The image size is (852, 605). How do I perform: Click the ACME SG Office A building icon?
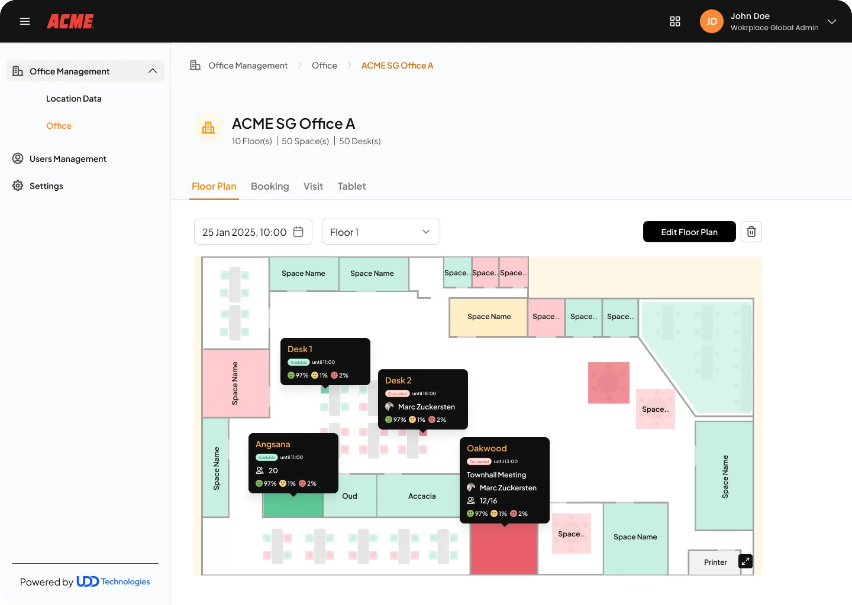pos(208,128)
